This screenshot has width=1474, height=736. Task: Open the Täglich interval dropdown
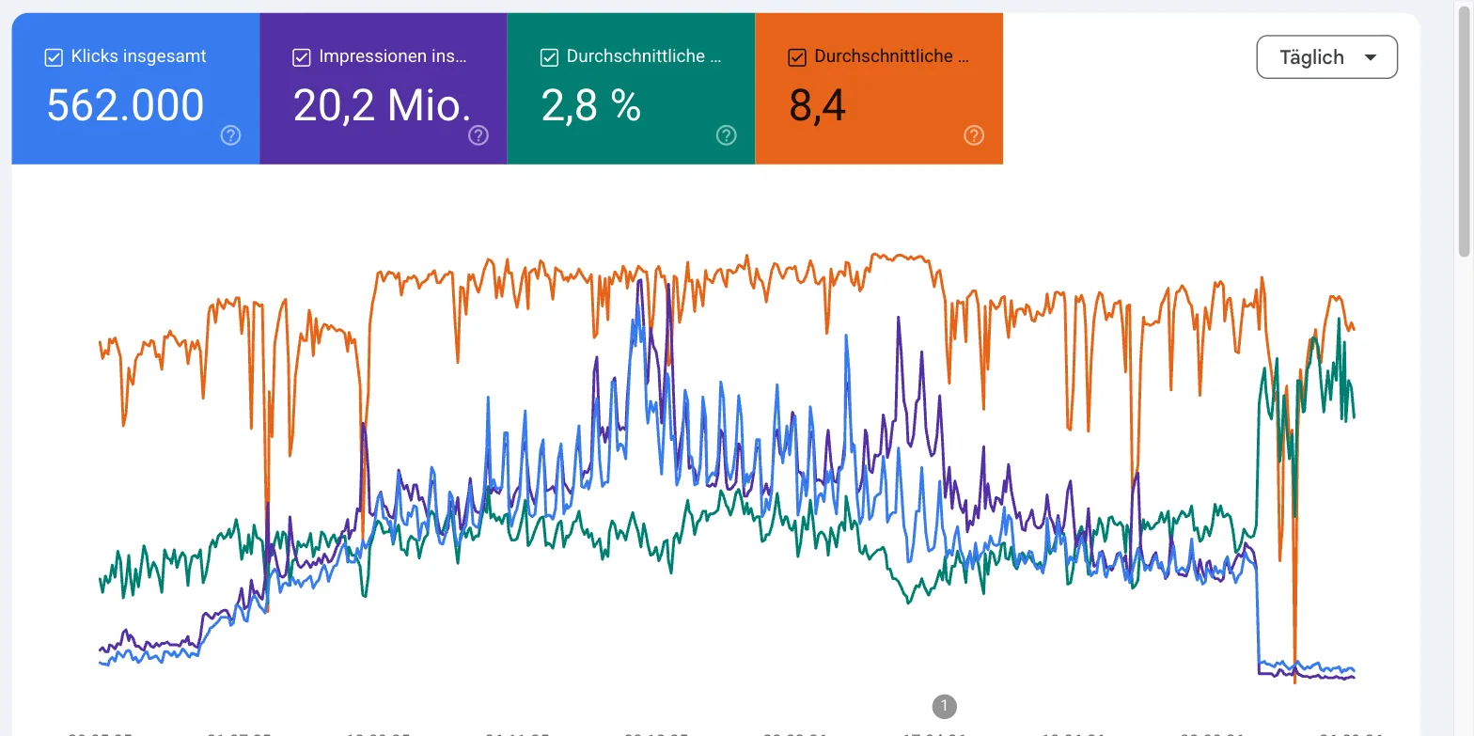point(1326,57)
